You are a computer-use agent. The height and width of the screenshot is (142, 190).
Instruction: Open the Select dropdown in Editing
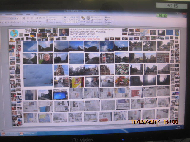109,22
